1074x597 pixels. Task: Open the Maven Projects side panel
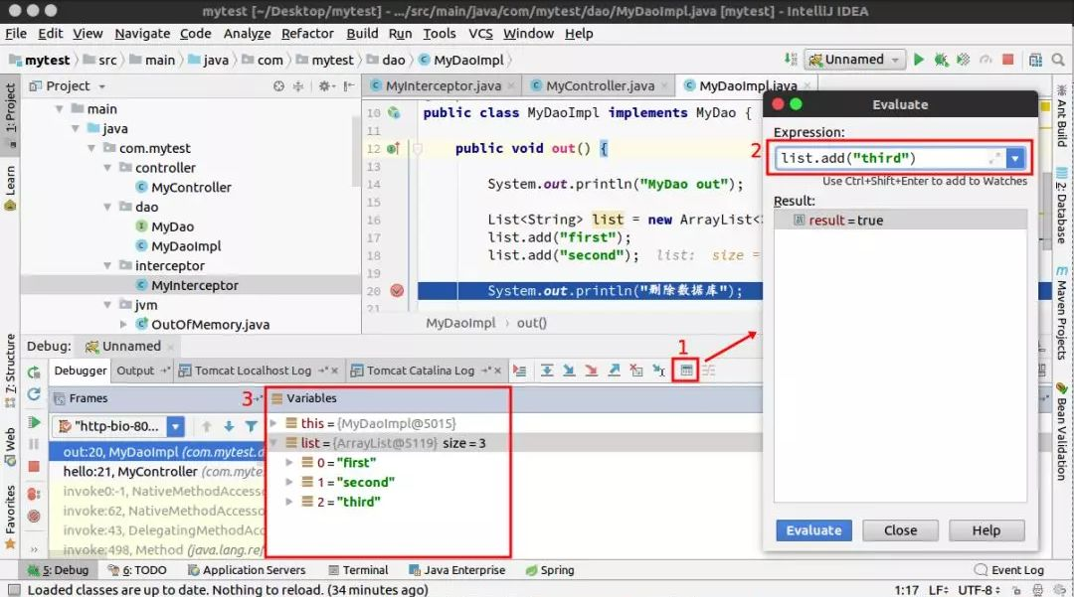[1062, 314]
